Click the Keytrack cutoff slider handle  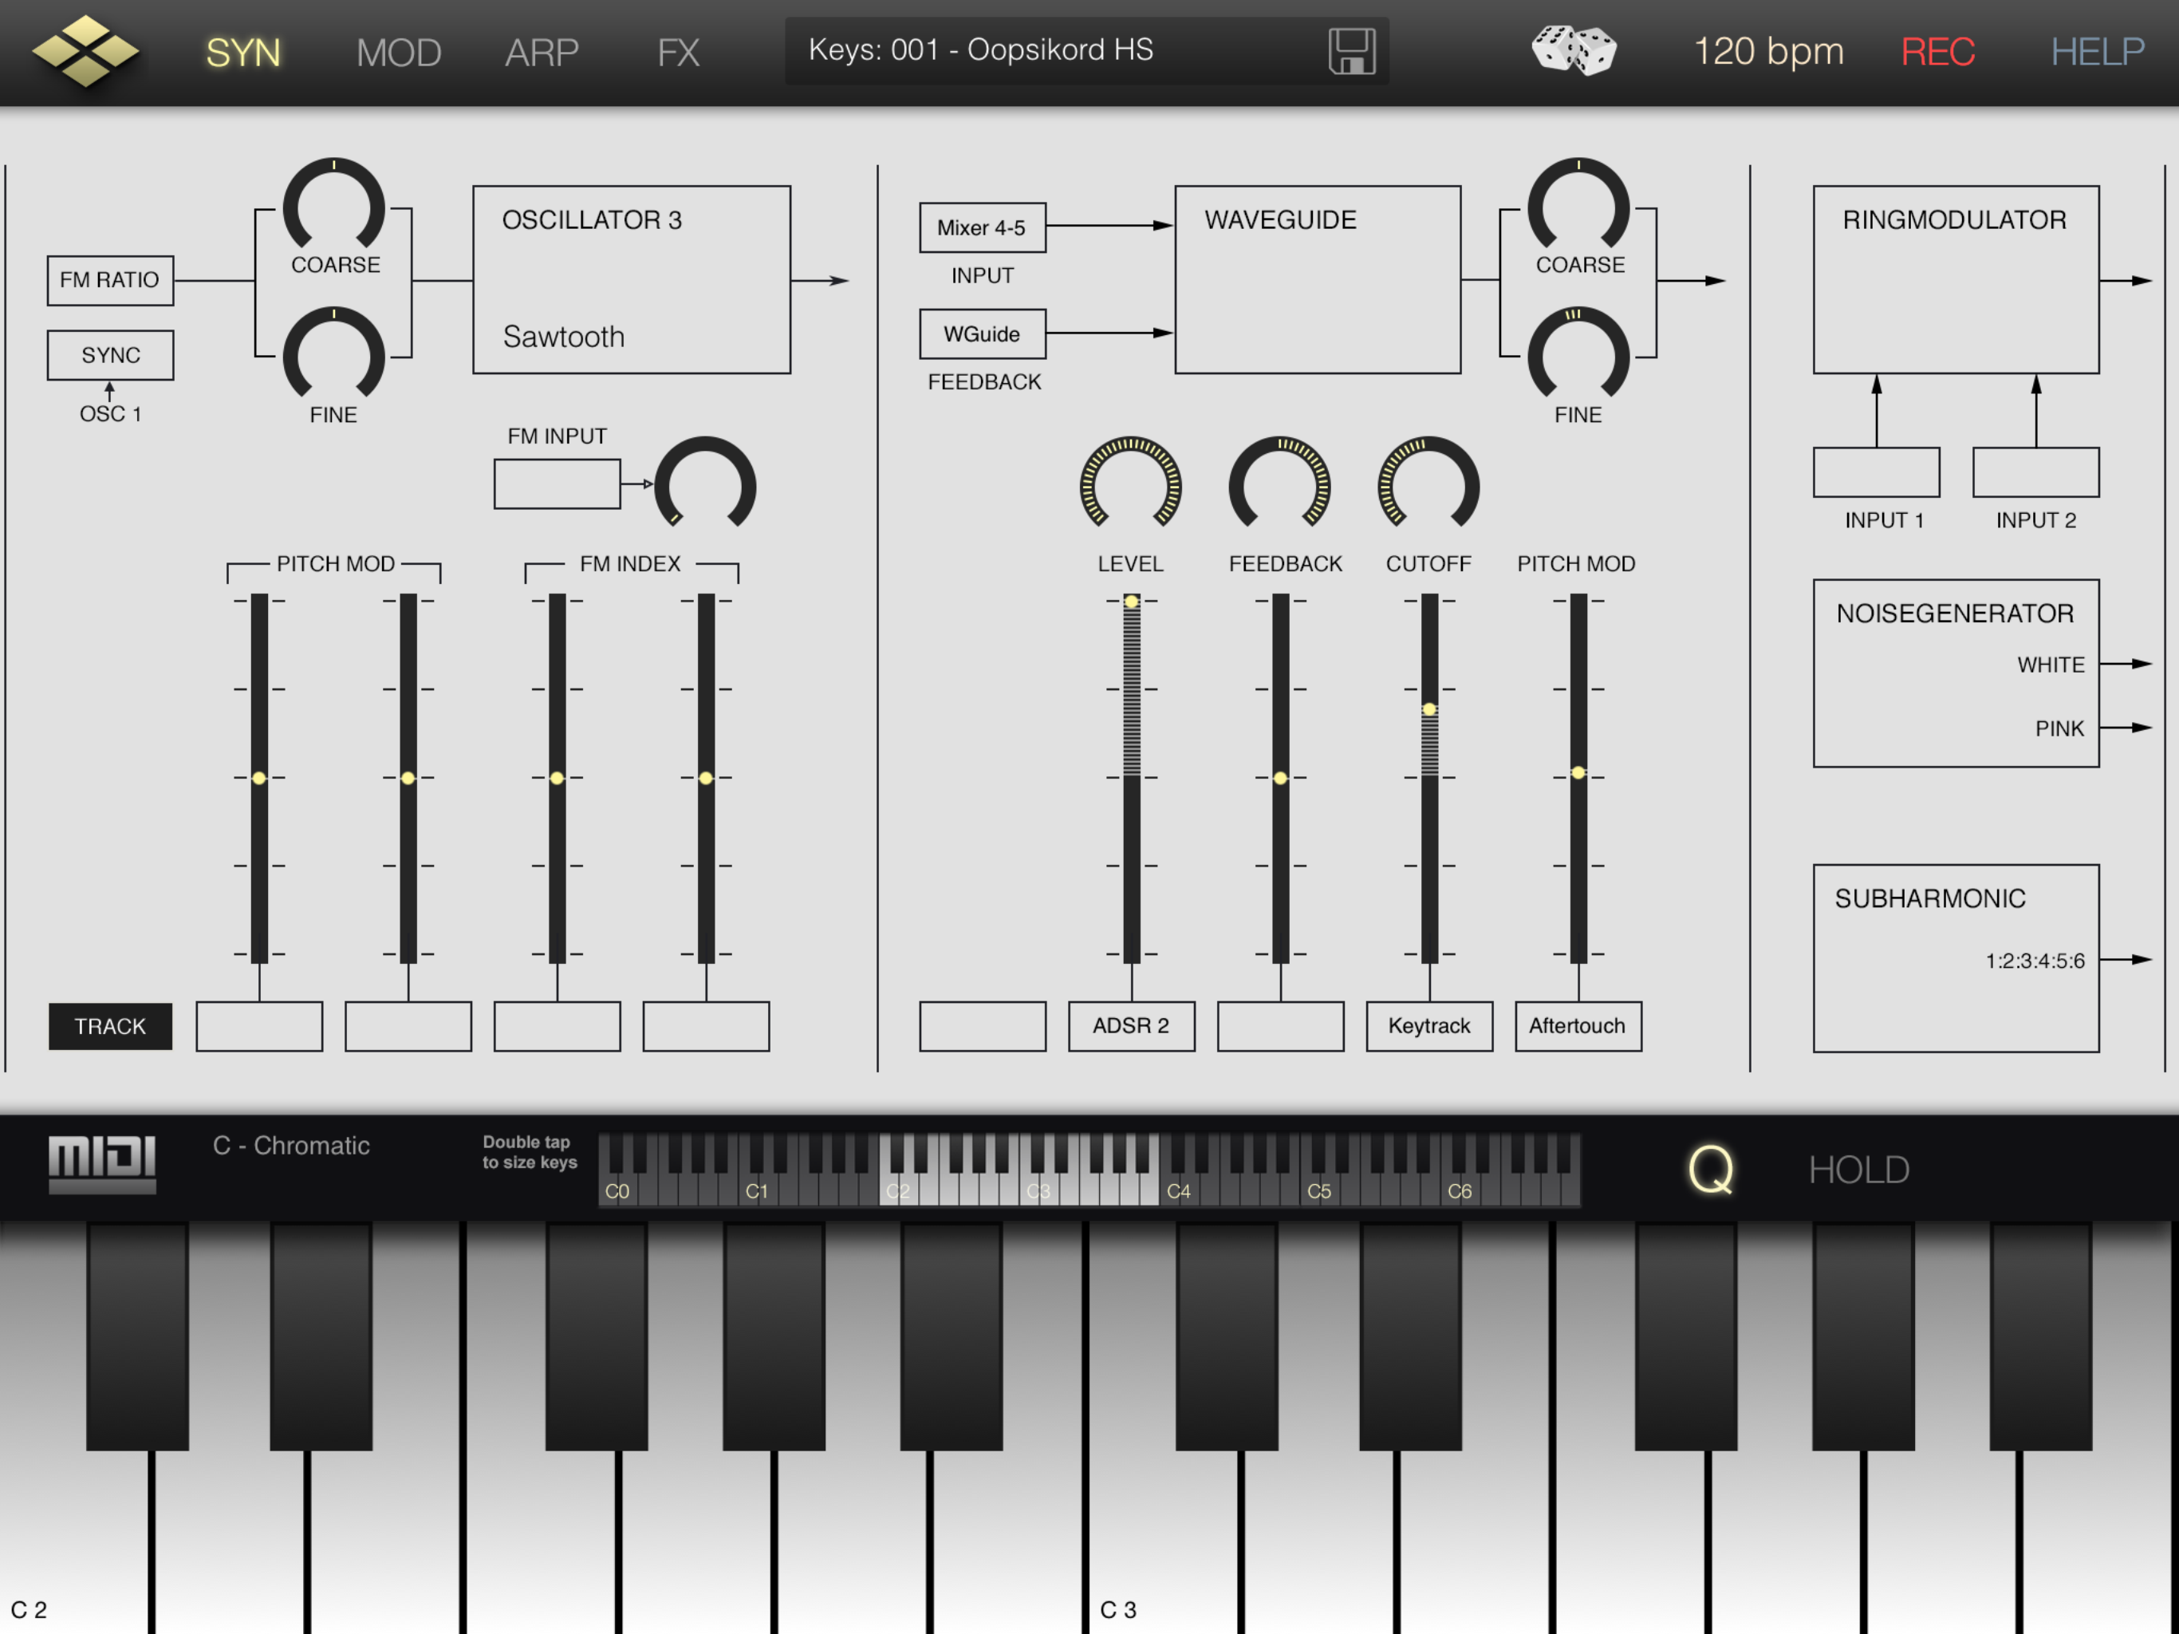pos(1428,709)
